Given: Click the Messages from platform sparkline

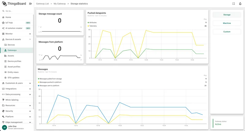Looking at the screenshot, I should (x=62, y=57).
